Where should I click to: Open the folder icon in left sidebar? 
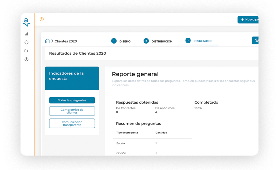[26, 51]
